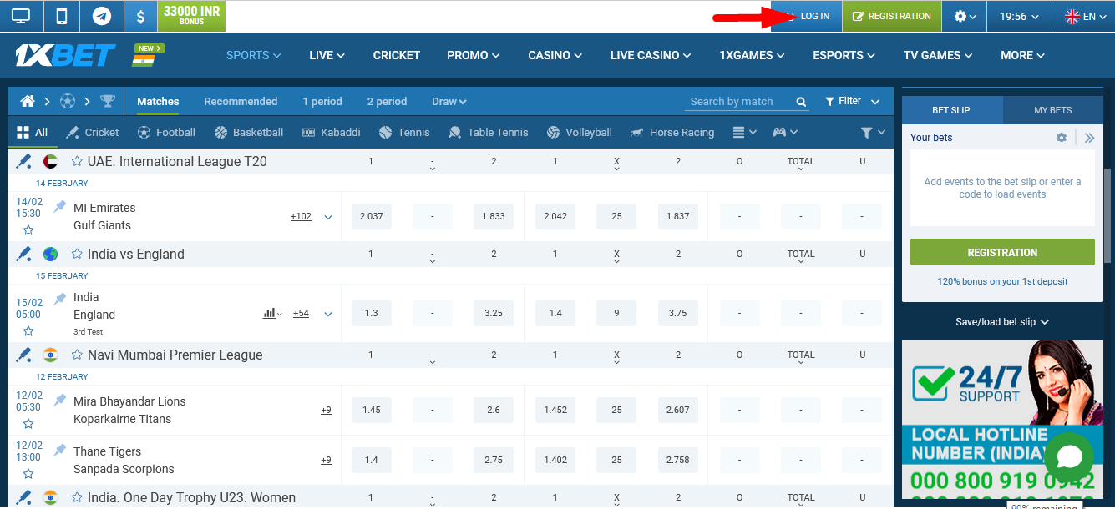Open the mobile apps page icon
1115x509 pixels.
tap(60, 16)
